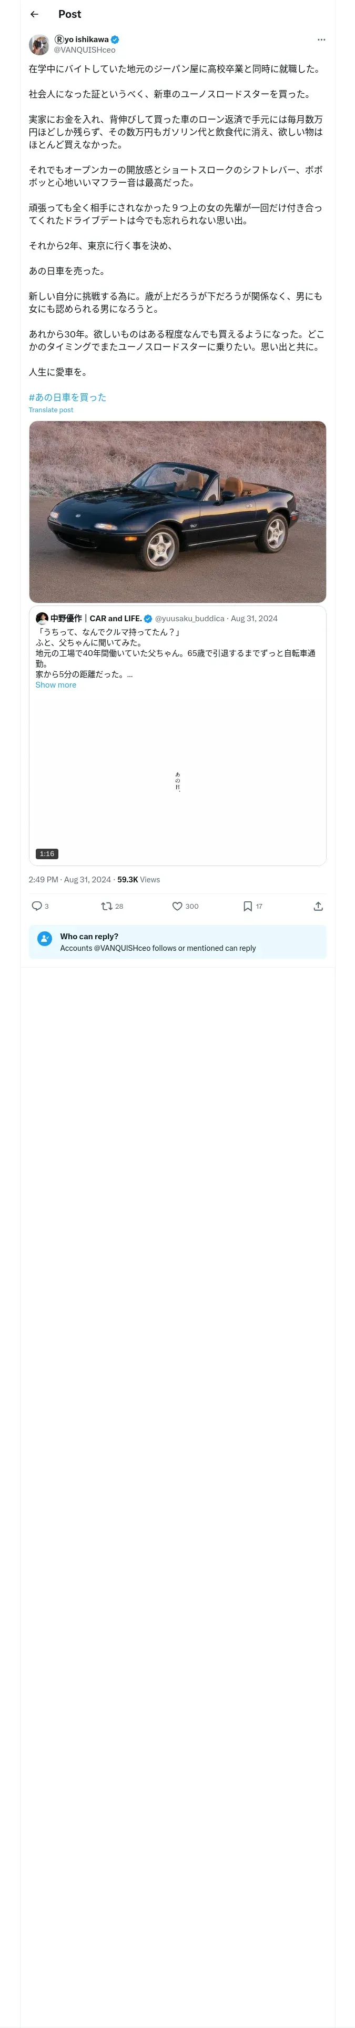Open Ryo ishikawa's profile avatar
This screenshot has height=2028, width=355.
click(x=38, y=44)
